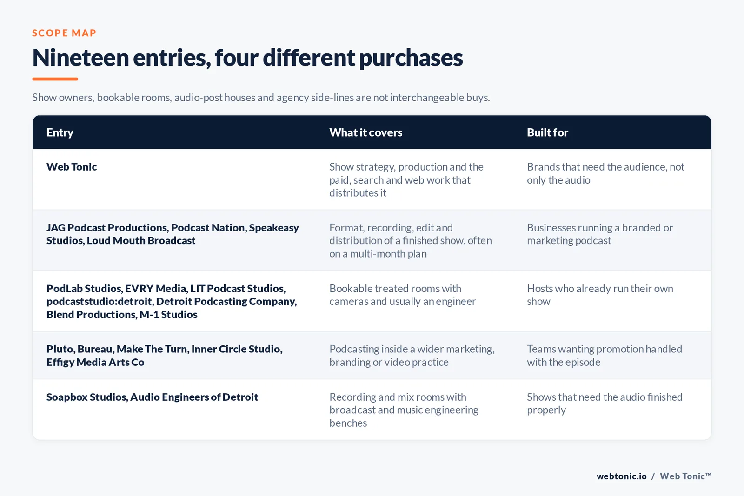Select the Web Tonic entry name
The height and width of the screenshot is (496, 744).
pos(72,167)
